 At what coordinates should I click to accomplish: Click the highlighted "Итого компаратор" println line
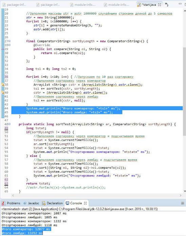tap(73, 109)
